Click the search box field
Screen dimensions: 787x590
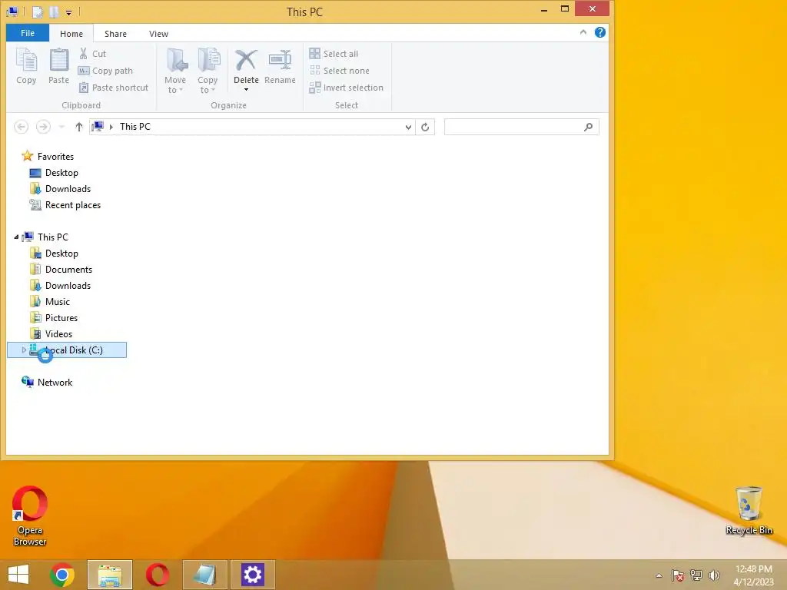click(x=522, y=127)
